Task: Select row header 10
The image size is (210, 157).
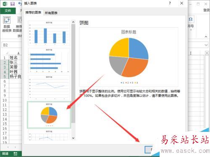Action: click(x=5, y=100)
